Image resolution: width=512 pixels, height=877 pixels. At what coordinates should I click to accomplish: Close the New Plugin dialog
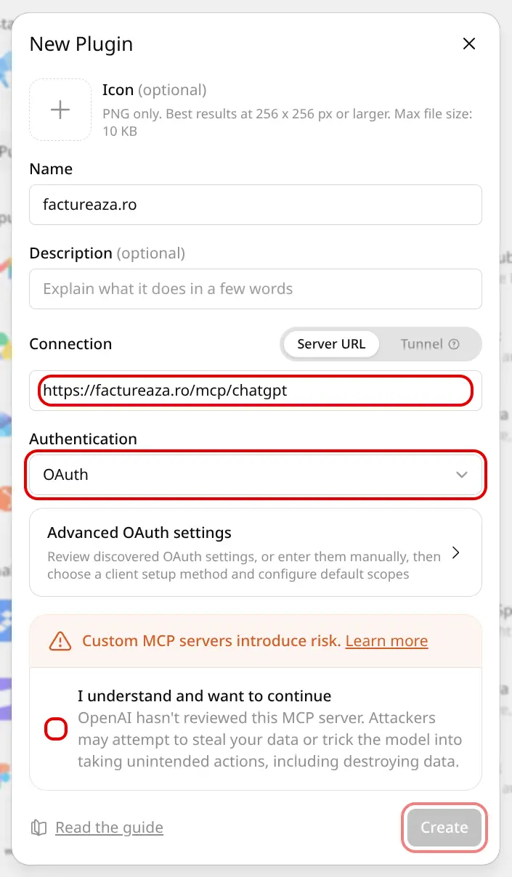coord(469,44)
